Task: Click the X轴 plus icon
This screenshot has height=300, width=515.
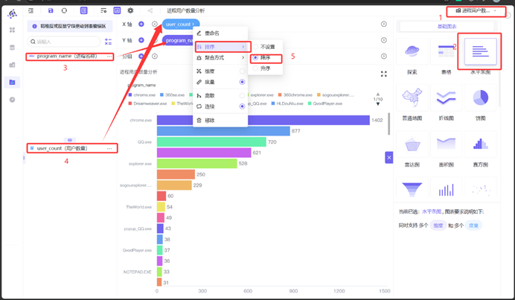Action: [141, 24]
